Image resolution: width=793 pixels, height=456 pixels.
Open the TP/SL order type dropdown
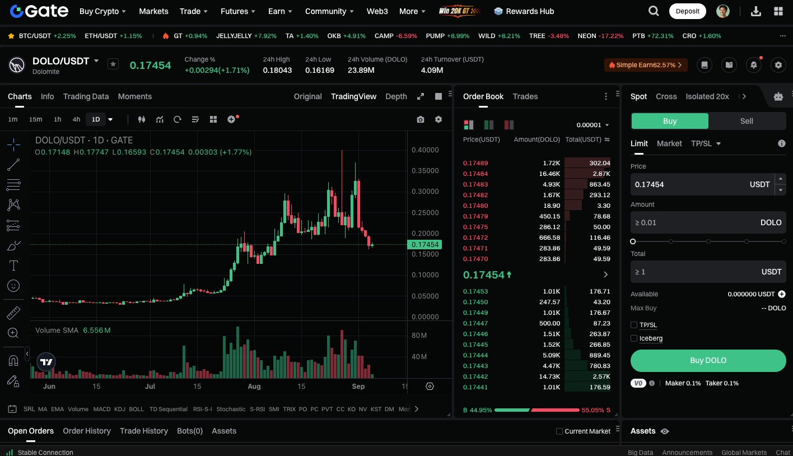[706, 143]
